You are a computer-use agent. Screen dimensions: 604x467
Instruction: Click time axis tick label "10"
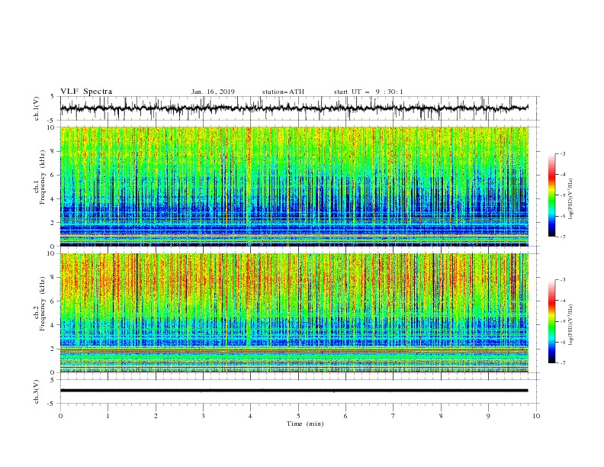pos(536,416)
